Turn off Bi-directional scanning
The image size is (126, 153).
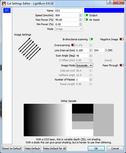(x=91, y=39)
